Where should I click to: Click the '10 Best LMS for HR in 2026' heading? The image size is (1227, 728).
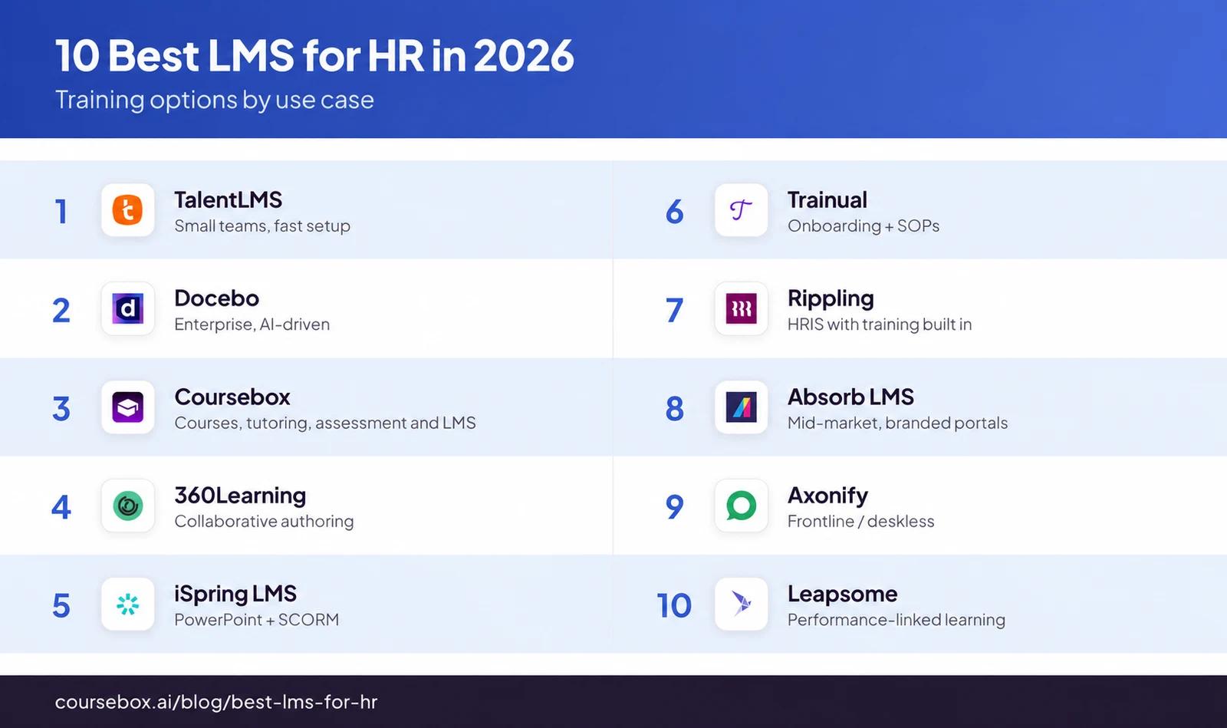tap(314, 55)
